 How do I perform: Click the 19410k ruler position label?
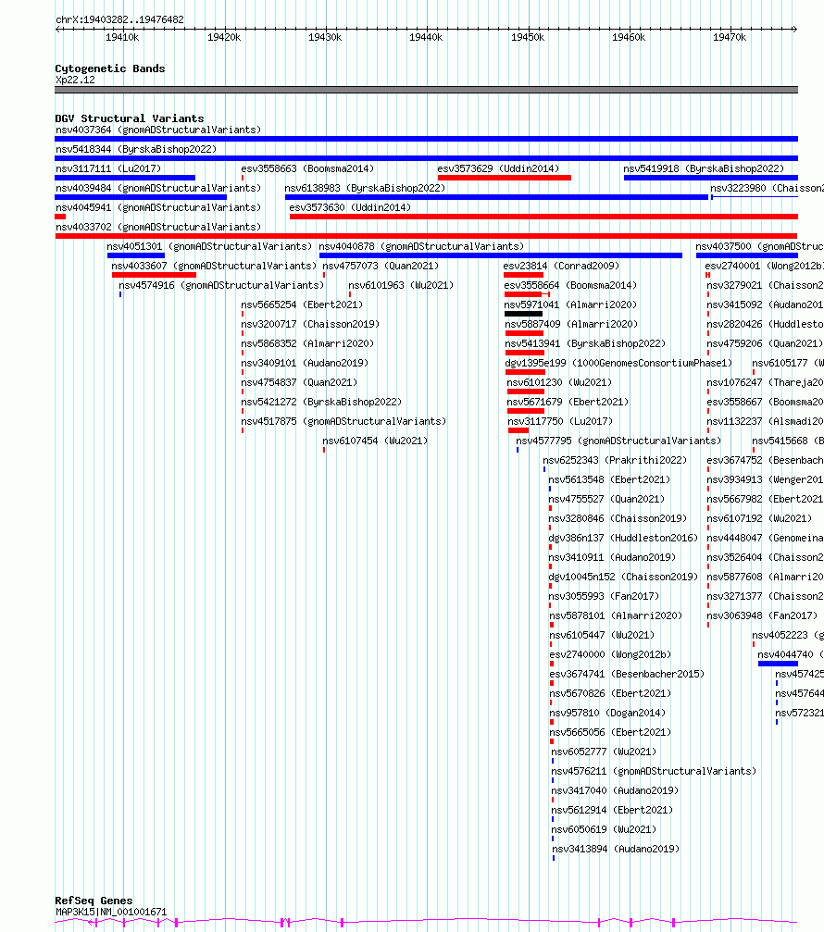(x=122, y=37)
